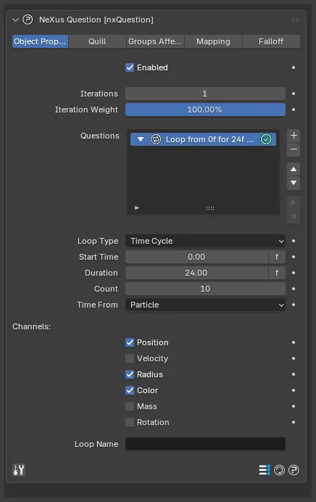Viewport: 316px width, 502px height.
Task: Click the bottom-right NeXus logo icon
Action: (294, 470)
